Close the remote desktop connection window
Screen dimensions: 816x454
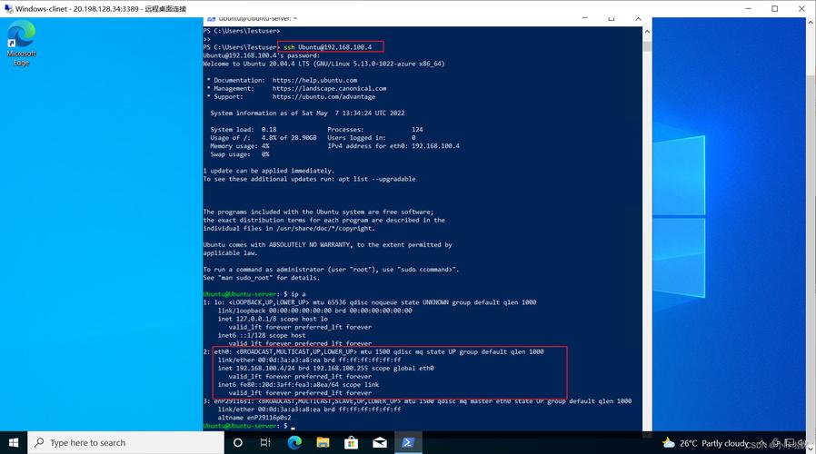click(801, 9)
